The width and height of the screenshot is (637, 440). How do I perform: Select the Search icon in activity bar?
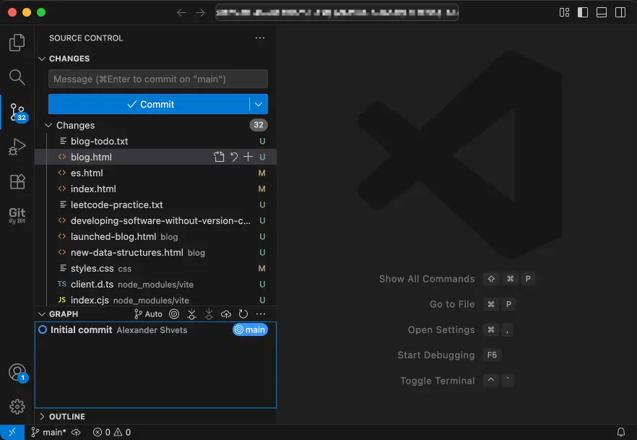(x=17, y=77)
